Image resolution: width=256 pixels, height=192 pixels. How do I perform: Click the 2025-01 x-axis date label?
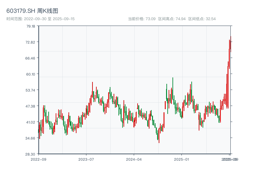[x=182, y=159]
